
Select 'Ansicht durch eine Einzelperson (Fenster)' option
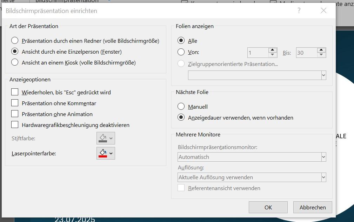[15, 52]
